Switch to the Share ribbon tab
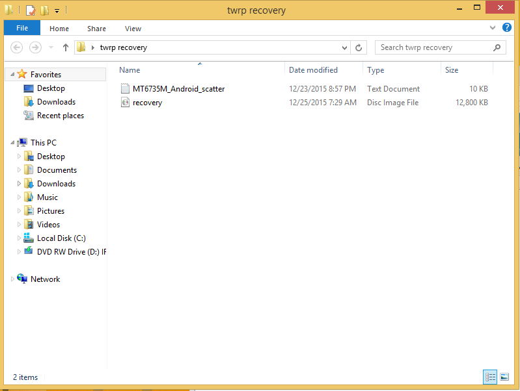The height and width of the screenshot is (391, 520). coord(96,29)
